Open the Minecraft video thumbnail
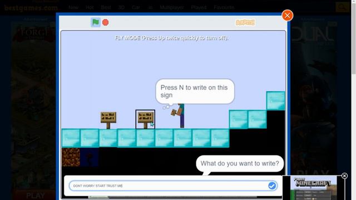356x200 pixels. 313,188
